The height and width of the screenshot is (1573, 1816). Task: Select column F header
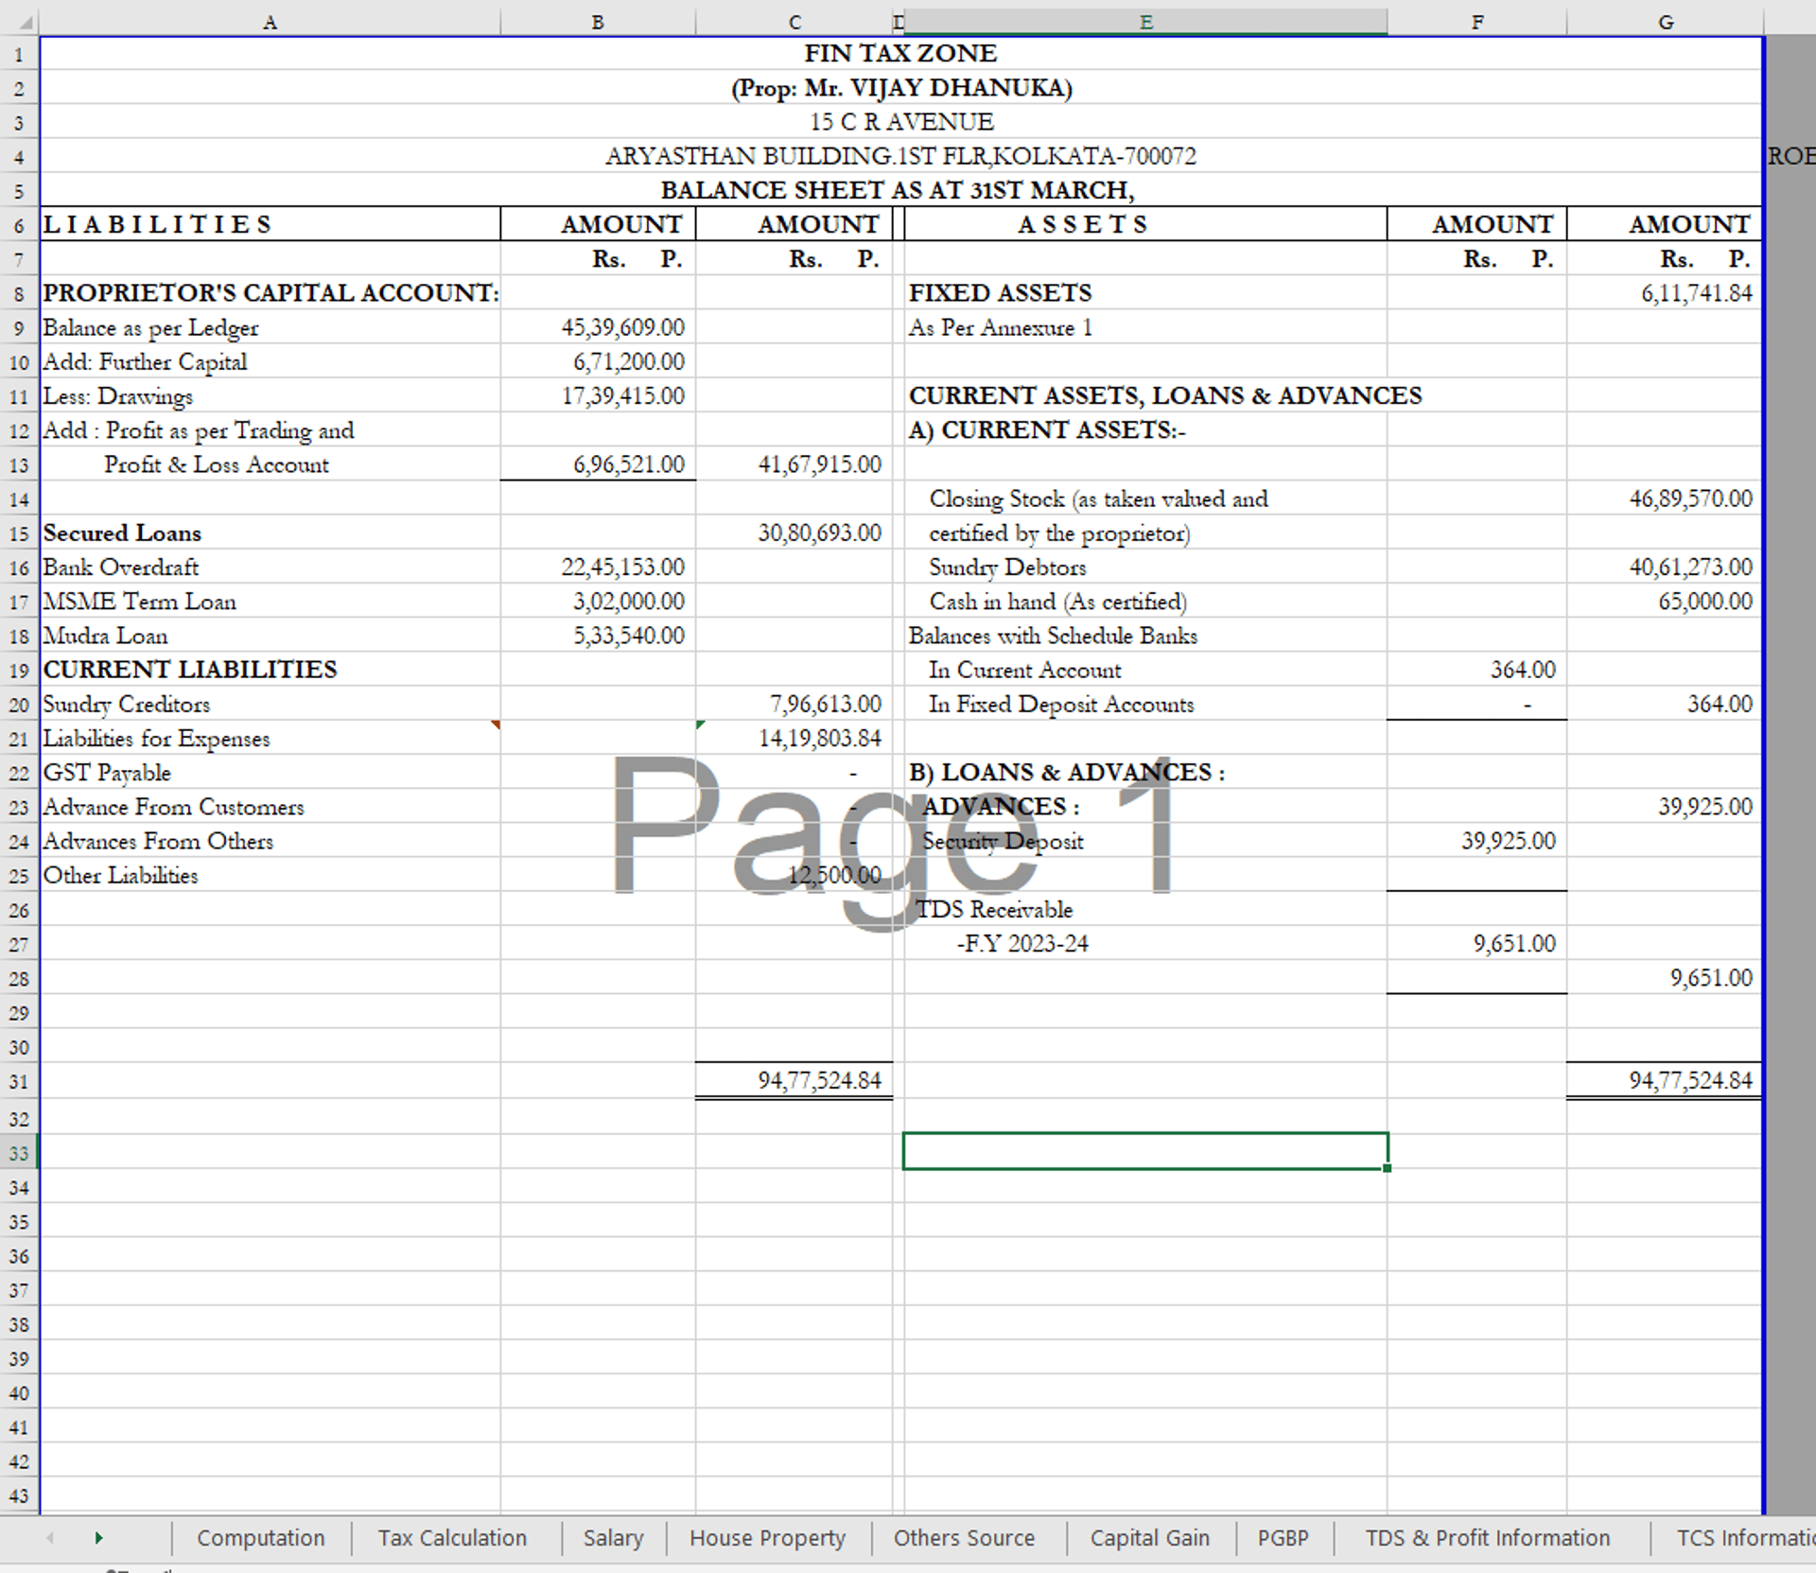click(1476, 21)
